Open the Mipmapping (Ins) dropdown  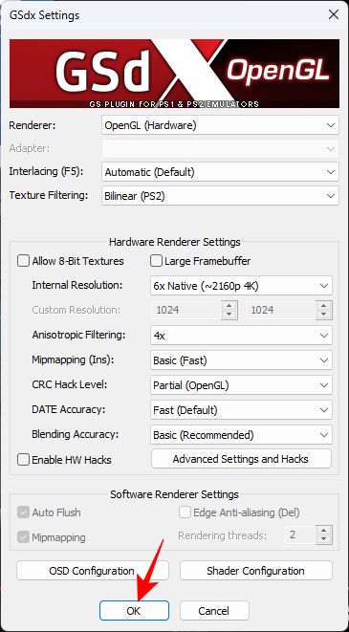(x=241, y=360)
